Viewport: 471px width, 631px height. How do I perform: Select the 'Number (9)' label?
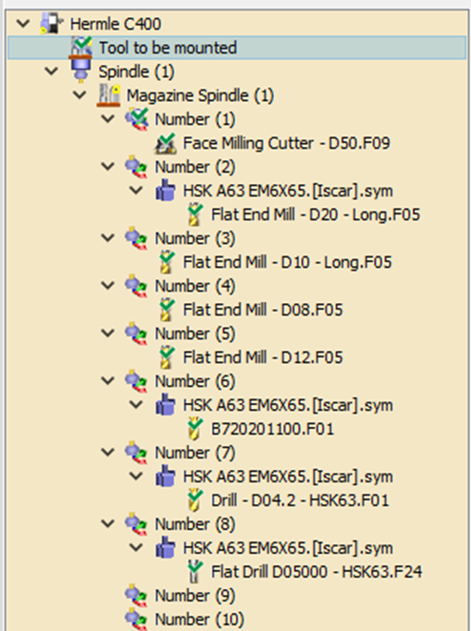tap(195, 596)
